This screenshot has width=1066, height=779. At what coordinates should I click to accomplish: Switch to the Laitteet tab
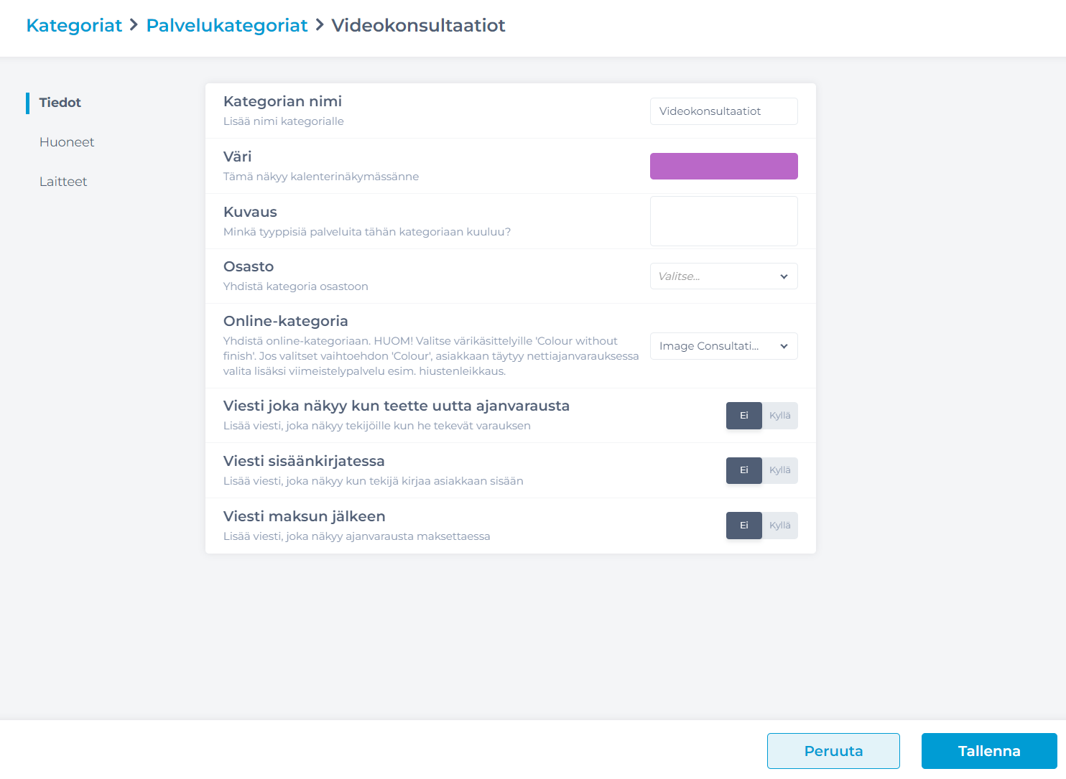tap(63, 182)
